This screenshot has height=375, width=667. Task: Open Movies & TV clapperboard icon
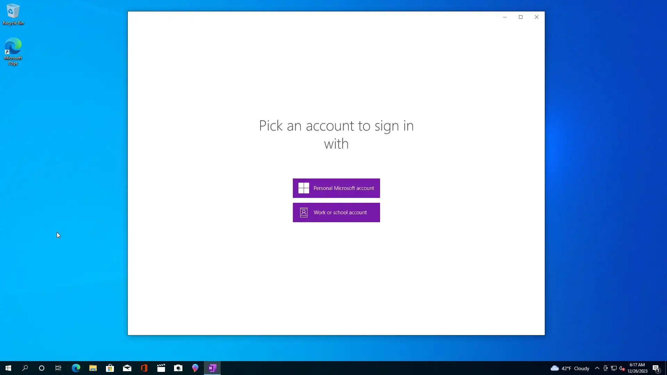pyautogui.click(x=161, y=368)
